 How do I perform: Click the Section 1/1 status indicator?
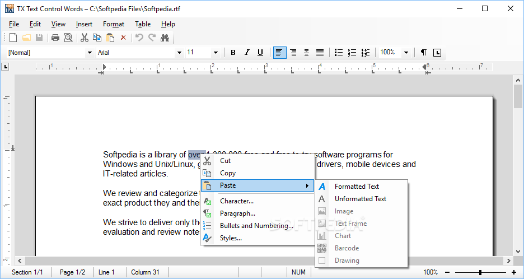click(27, 272)
